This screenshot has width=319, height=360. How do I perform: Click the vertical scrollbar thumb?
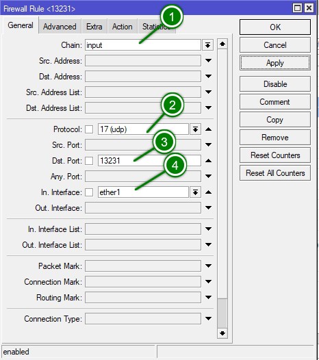pos(222,313)
